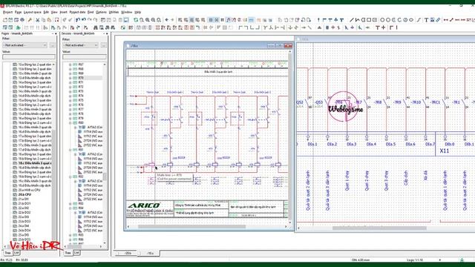Image resolution: width=475 pixels, height=267 pixels.
Task: Open the Insert menu
Action: point(63,12)
